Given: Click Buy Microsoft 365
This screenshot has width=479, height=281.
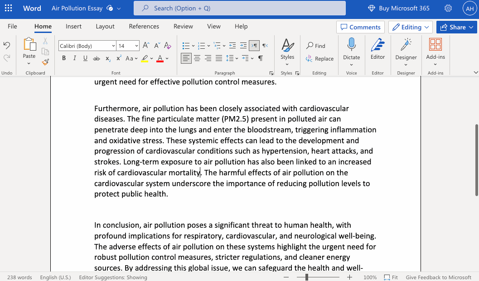Looking at the screenshot, I should point(399,8).
